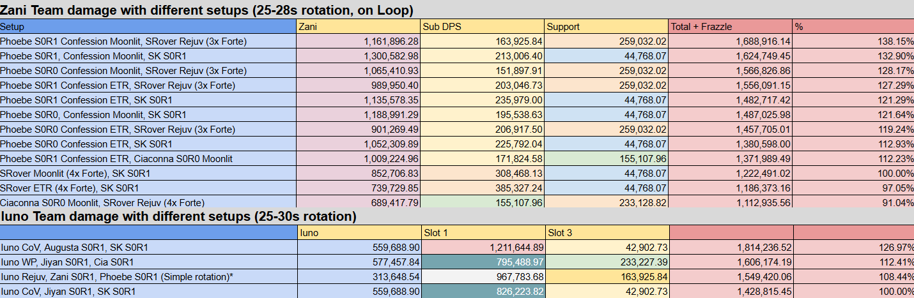Select setup 'Phoebe S0R0 Confession ETR, SRover Rejuv (3x Forte)'

(x=148, y=130)
